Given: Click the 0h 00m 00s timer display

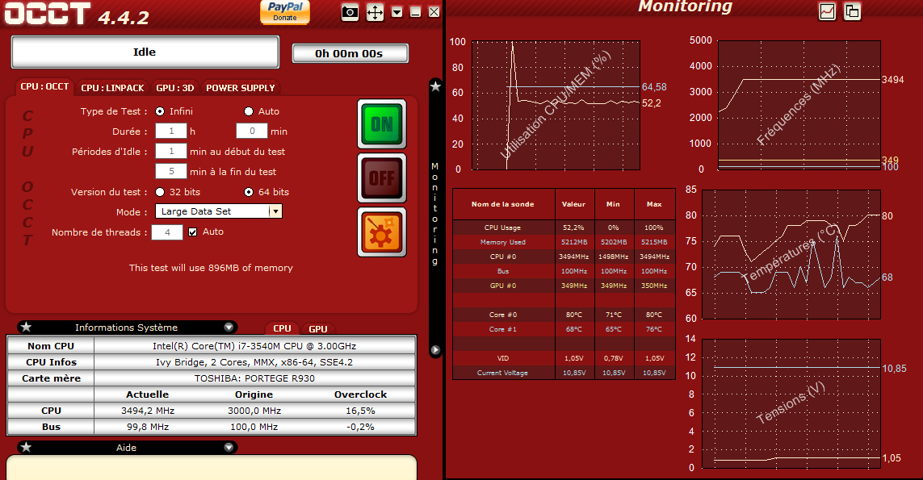Looking at the screenshot, I should point(350,53).
